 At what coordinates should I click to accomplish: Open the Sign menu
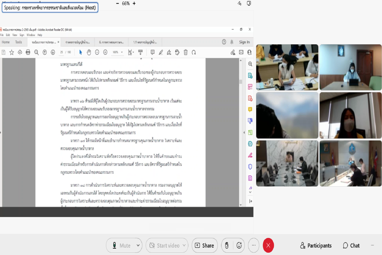pos(22,35)
